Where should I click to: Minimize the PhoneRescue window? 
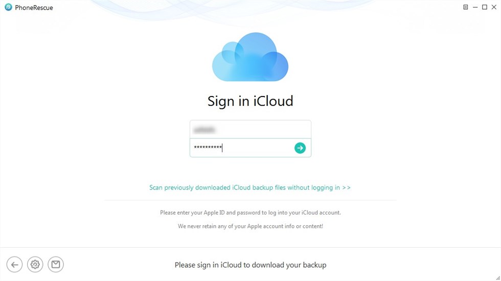coord(475,7)
